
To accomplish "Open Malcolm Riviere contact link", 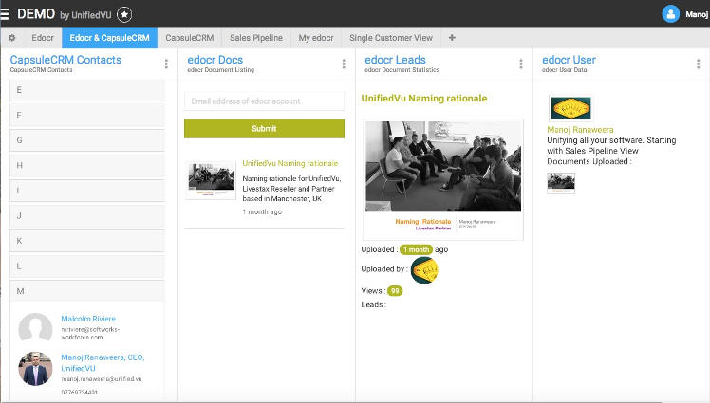I will pyautogui.click(x=88, y=319).
